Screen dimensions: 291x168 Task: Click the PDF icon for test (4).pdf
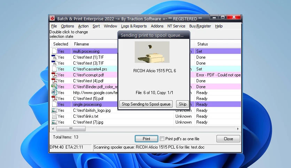click(54, 81)
